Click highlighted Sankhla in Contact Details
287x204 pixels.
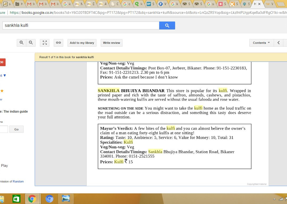pyautogui.click(x=155, y=152)
